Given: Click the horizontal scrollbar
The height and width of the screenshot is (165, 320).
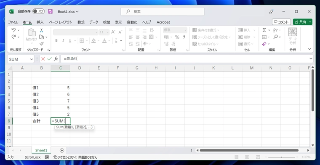Looking at the screenshot, I should point(249,150).
